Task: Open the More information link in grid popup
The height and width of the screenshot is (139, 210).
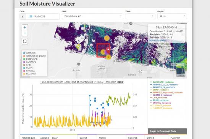Action: [x=158, y=40]
